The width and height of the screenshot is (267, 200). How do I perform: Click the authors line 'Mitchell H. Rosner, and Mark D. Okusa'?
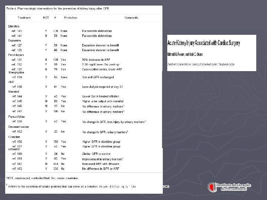click(x=185, y=54)
